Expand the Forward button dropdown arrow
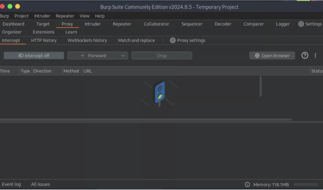 coord(124,55)
